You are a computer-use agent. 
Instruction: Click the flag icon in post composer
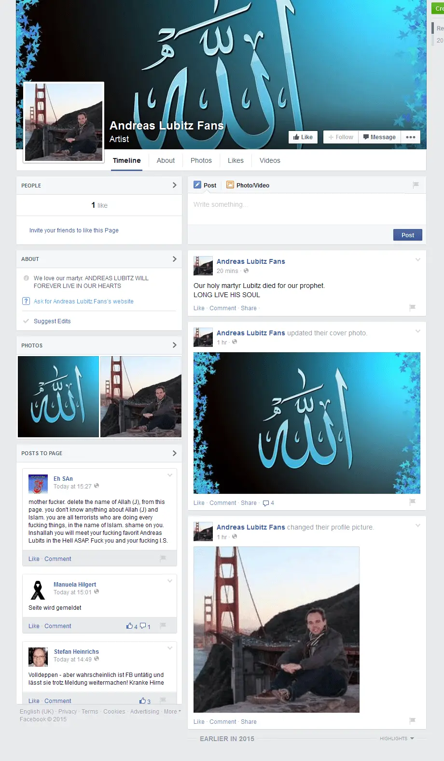click(x=416, y=185)
